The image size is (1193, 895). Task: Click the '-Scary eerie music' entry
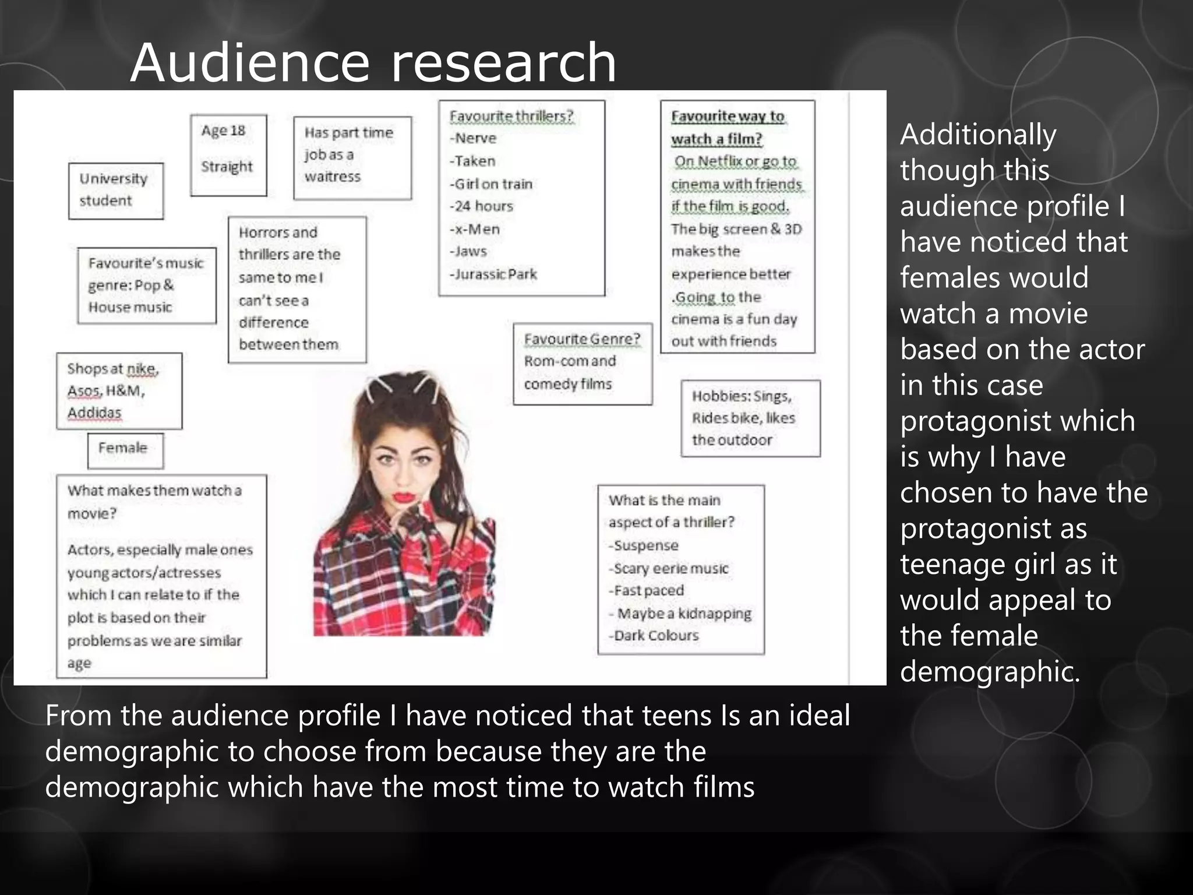(x=668, y=569)
